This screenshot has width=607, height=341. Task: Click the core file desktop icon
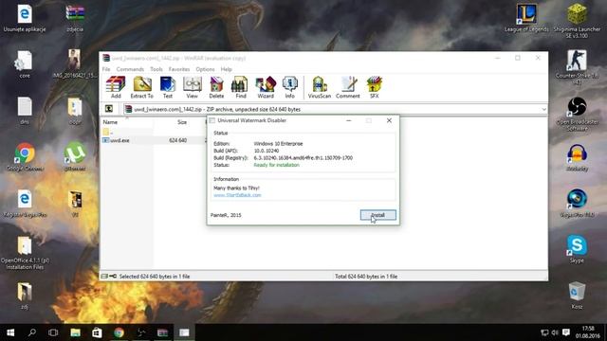tap(25, 64)
